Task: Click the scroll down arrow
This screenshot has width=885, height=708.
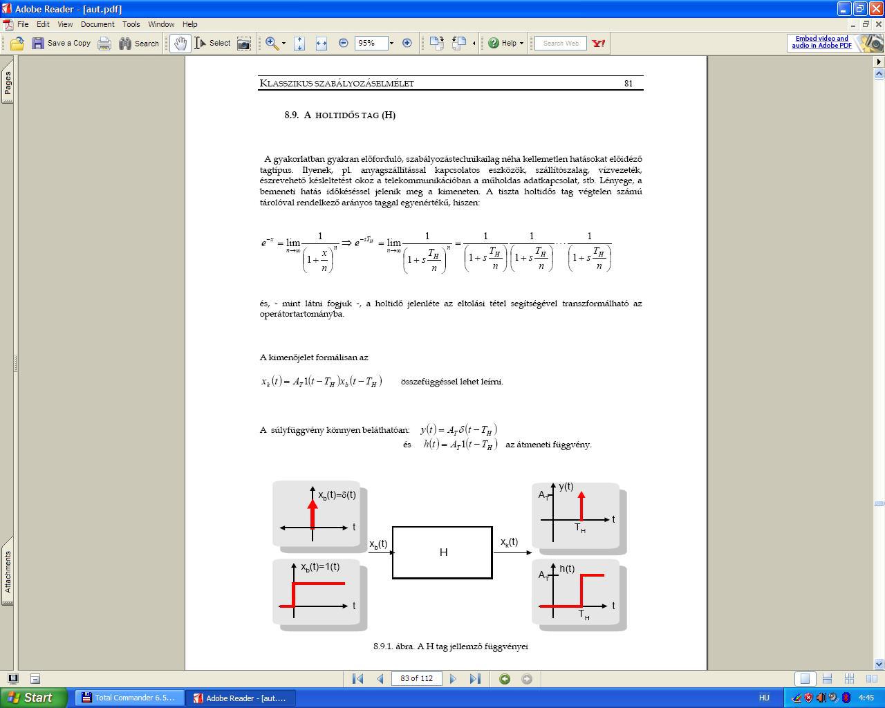Action: pos(879,664)
